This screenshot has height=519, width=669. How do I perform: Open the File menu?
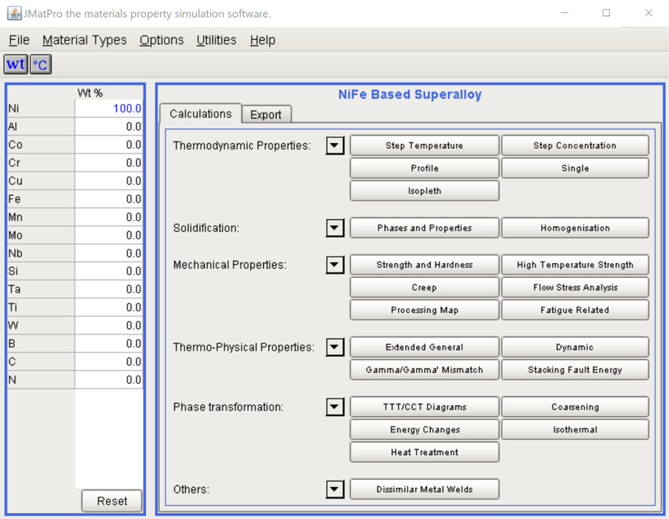coord(19,40)
